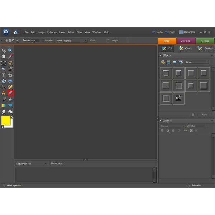
Task: Choose Add to selection mode
Action: click(10, 40)
